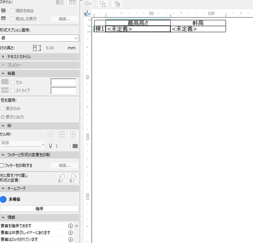Open the gray pen color swatch
This screenshot has height=243, width=253.
click(x=75, y=146)
